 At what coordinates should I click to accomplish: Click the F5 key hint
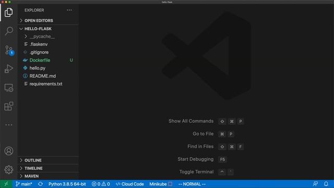[x=222, y=159]
